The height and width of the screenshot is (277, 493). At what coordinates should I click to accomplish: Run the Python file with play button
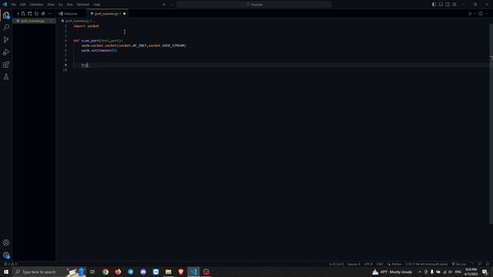pyautogui.click(x=470, y=14)
